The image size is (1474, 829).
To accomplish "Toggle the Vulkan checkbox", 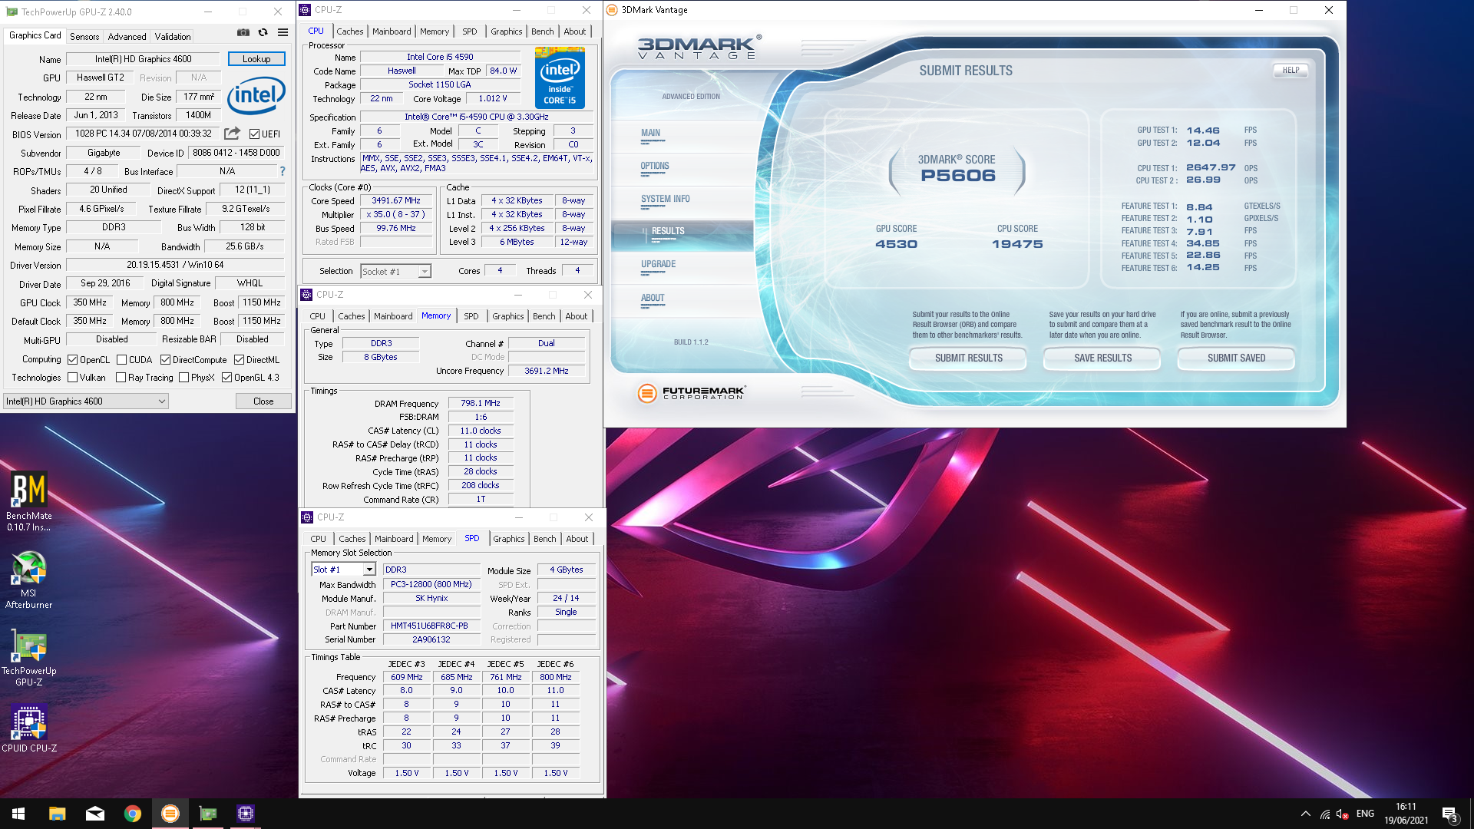I will click(x=72, y=377).
